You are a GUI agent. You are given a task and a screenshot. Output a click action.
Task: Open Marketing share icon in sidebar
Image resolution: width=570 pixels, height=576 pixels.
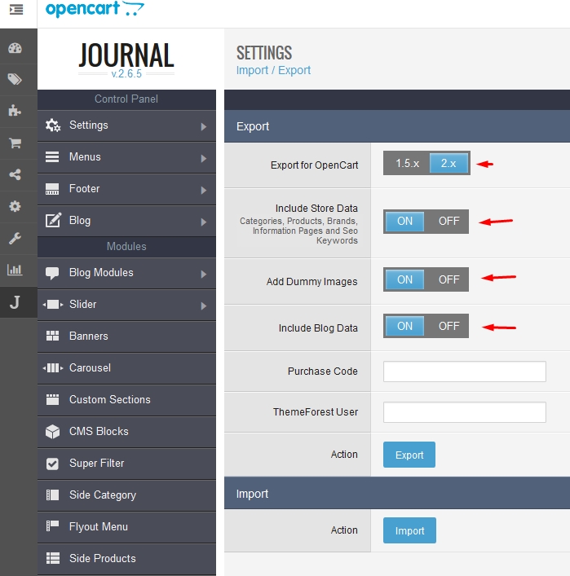point(15,174)
